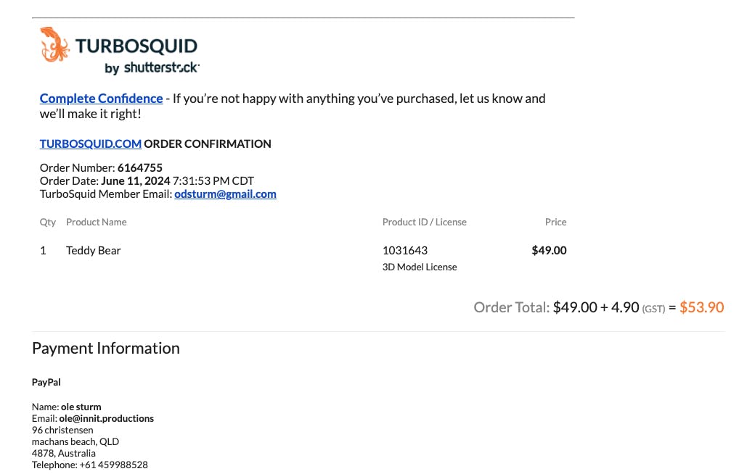Click the orange squid logo icon
The width and height of the screenshot is (739, 474).
[x=54, y=44]
